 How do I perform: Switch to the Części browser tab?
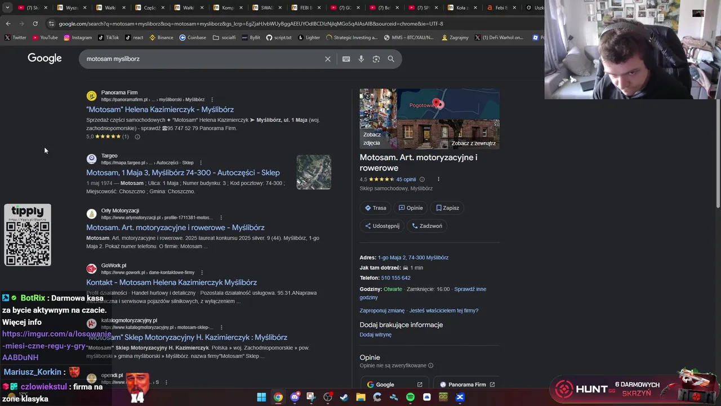[x=149, y=8]
